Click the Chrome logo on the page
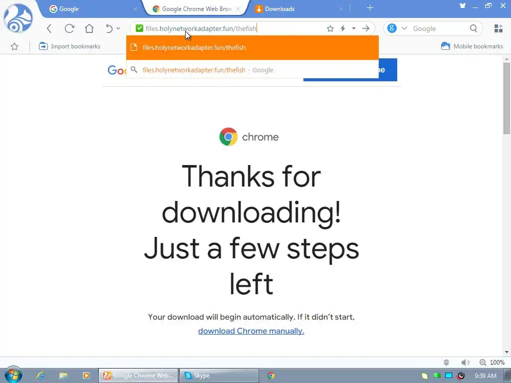 pyautogui.click(x=229, y=137)
